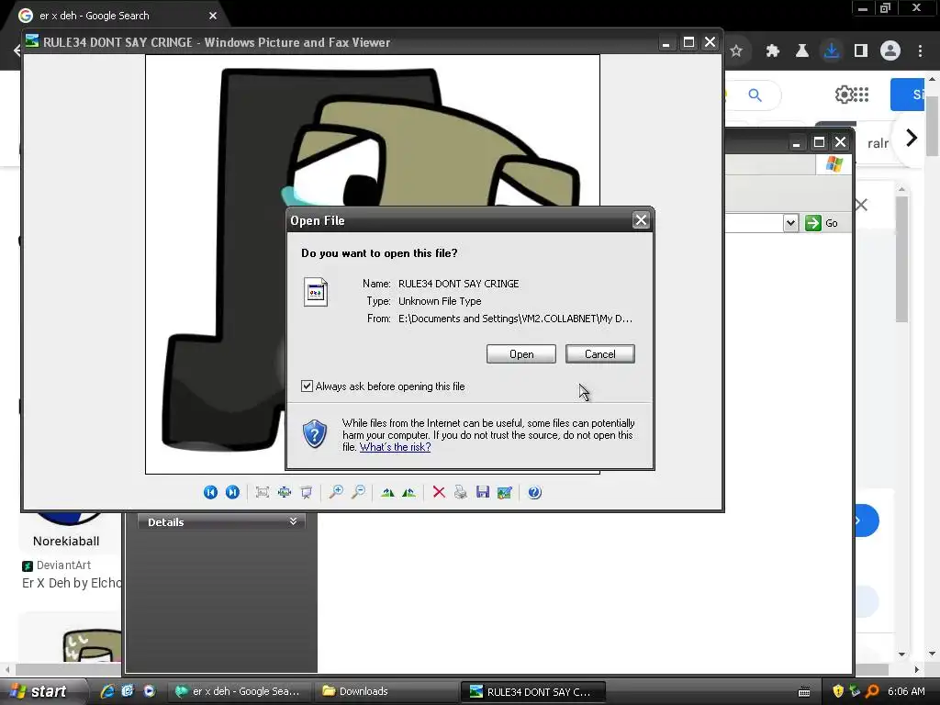
Task: Click on-screen keyboard tray icon
Action: pyautogui.click(x=804, y=692)
